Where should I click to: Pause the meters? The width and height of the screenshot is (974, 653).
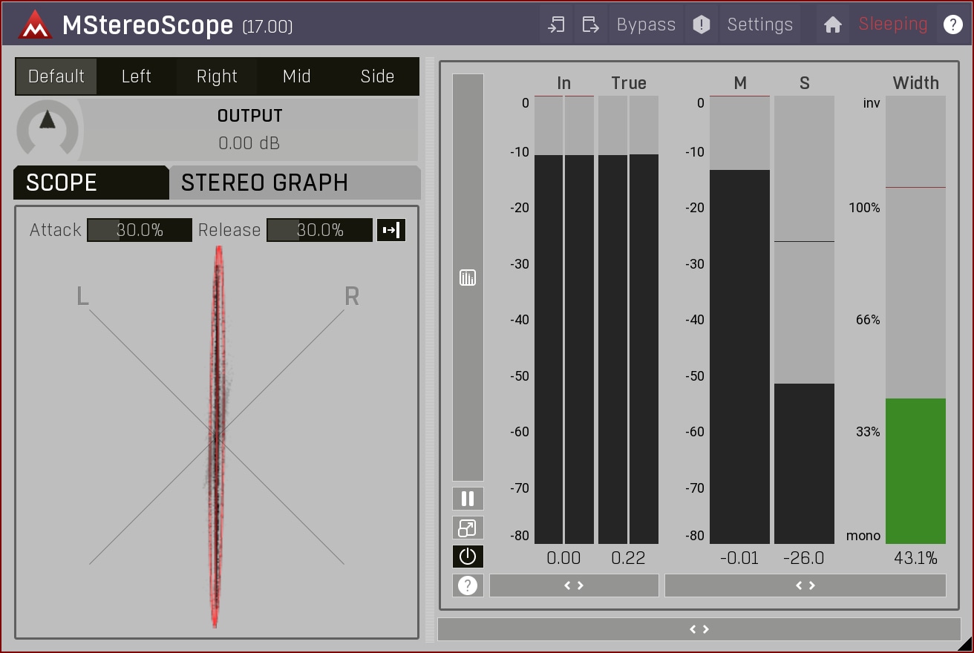click(468, 498)
